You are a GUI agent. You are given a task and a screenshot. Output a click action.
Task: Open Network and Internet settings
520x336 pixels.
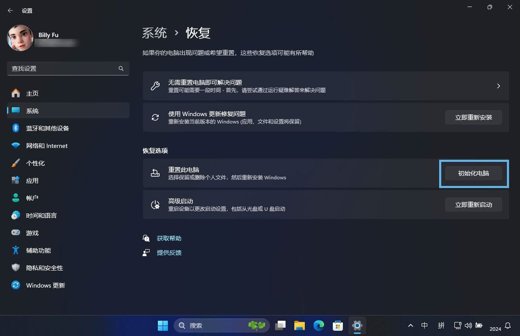click(x=46, y=146)
